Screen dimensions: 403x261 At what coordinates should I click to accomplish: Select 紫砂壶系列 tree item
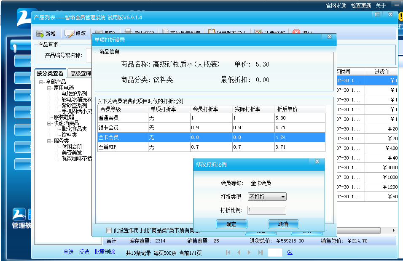click(74, 106)
